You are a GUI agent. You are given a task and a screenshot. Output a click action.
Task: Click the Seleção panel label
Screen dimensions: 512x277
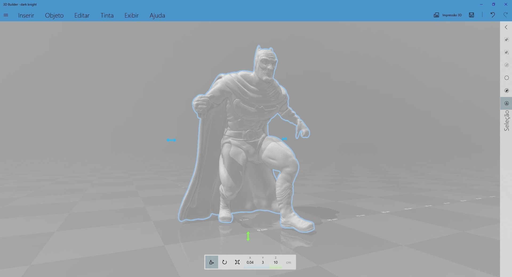pyautogui.click(x=506, y=121)
